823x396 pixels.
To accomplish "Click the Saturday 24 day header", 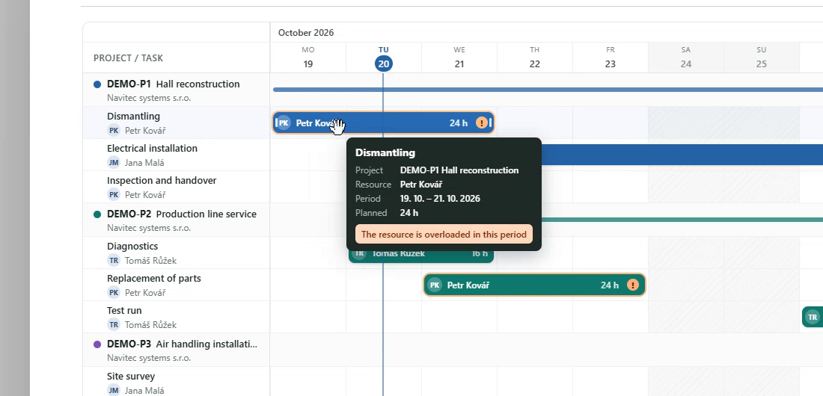I will pyautogui.click(x=685, y=58).
